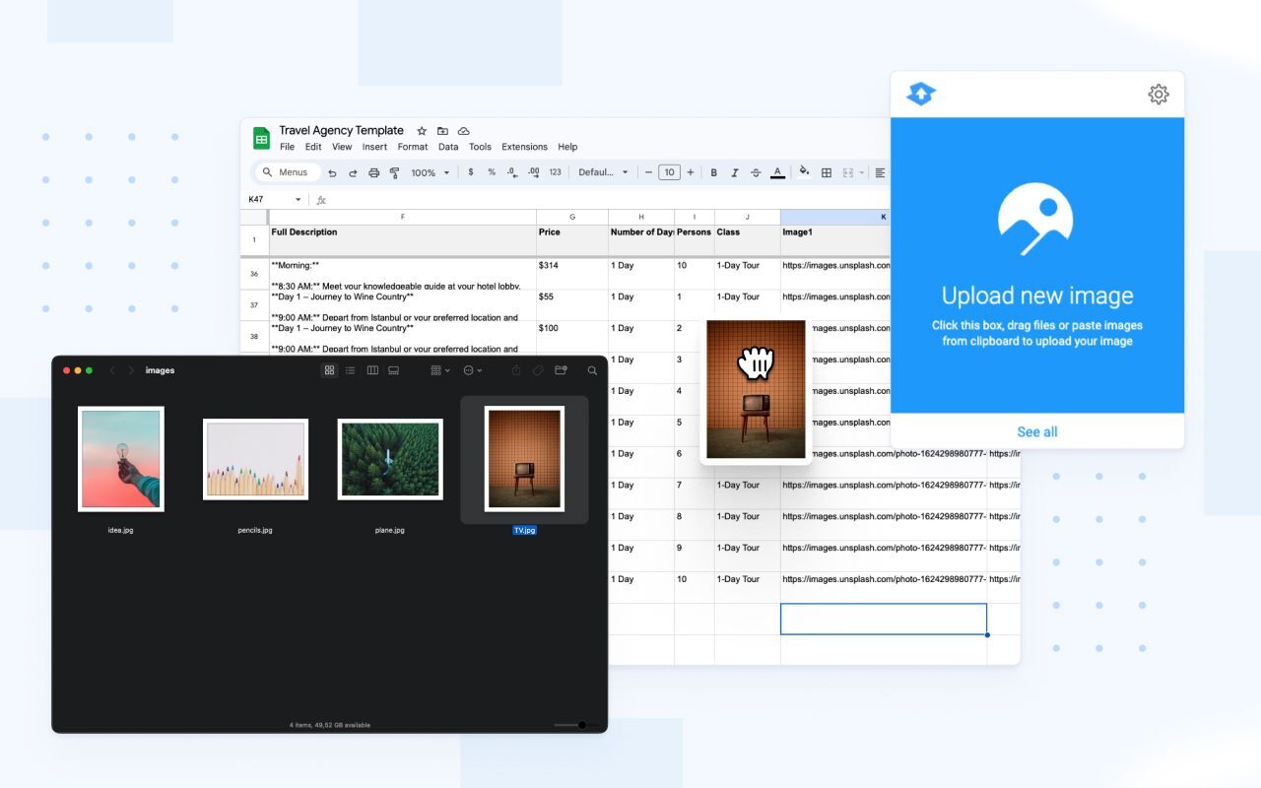Apply percent format from the toolbar
This screenshot has height=788, width=1261.
[x=491, y=172]
